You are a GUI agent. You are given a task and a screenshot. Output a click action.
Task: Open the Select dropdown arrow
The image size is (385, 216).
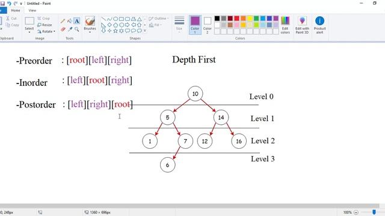pos(29,32)
